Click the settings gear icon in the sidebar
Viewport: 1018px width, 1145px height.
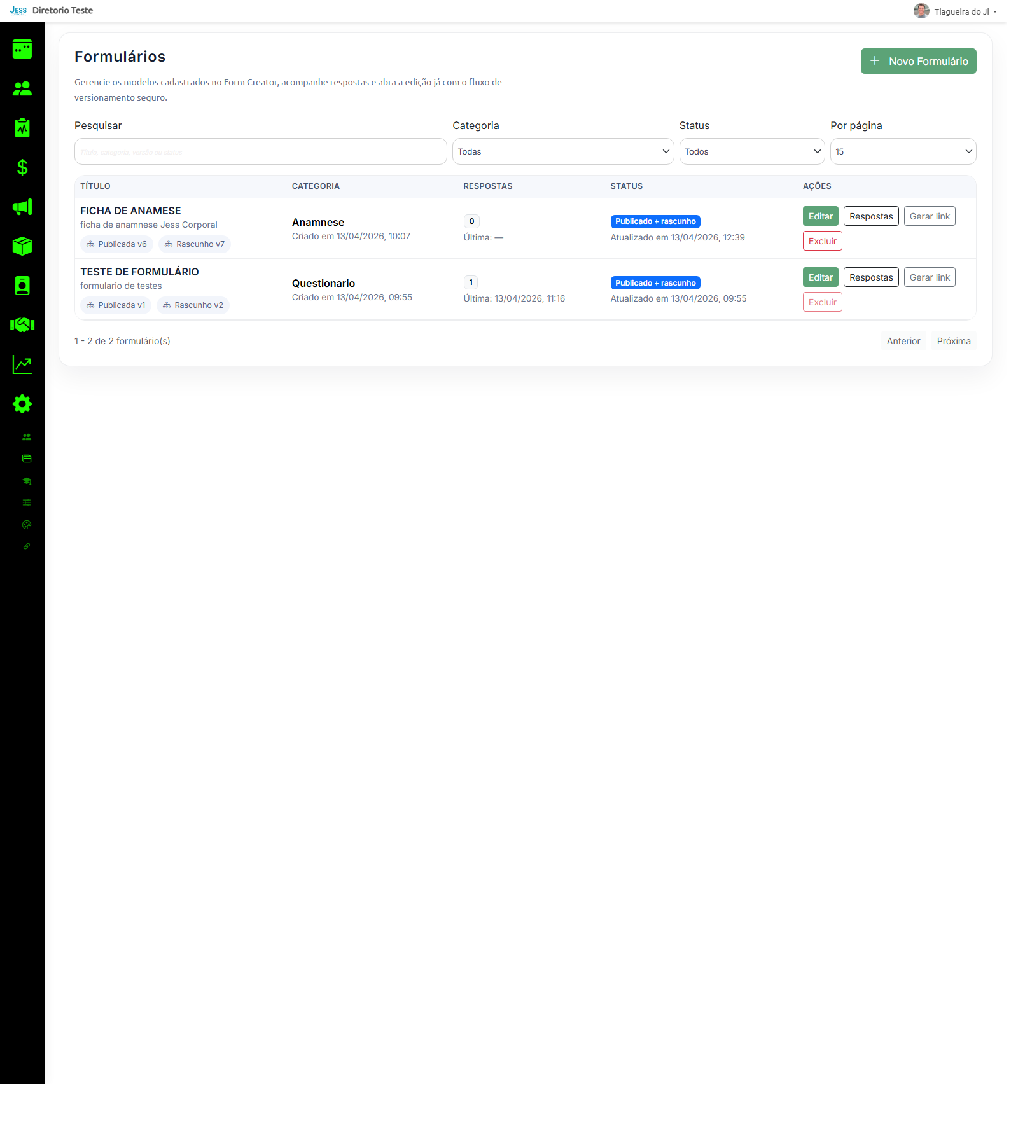(22, 404)
